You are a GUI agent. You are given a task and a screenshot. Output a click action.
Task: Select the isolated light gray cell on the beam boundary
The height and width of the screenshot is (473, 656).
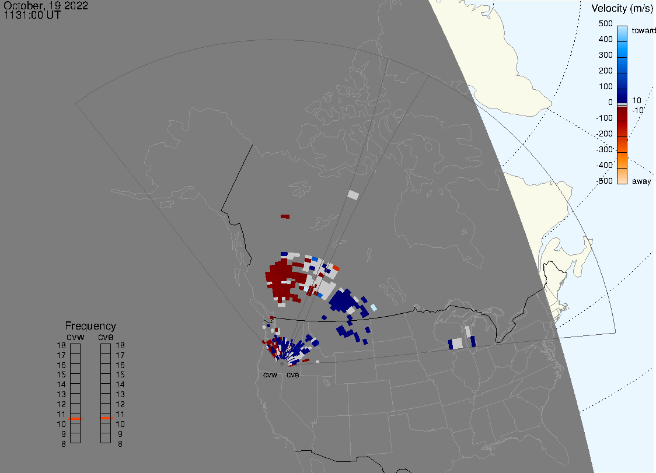(353, 195)
